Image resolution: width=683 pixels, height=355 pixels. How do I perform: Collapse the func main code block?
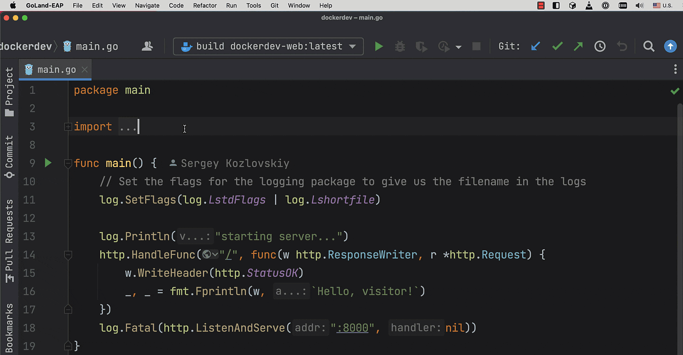[x=68, y=163]
